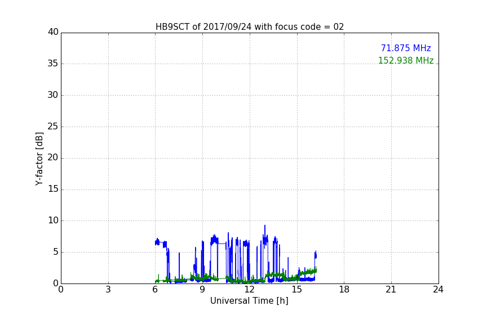This screenshot has height=324, width=487.
Task: Click x-axis tick label 9
Action: click(x=202, y=290)
